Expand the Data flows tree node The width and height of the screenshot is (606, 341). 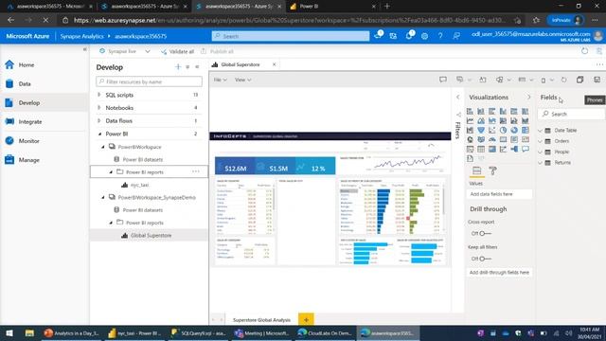(x=99, y=121)
